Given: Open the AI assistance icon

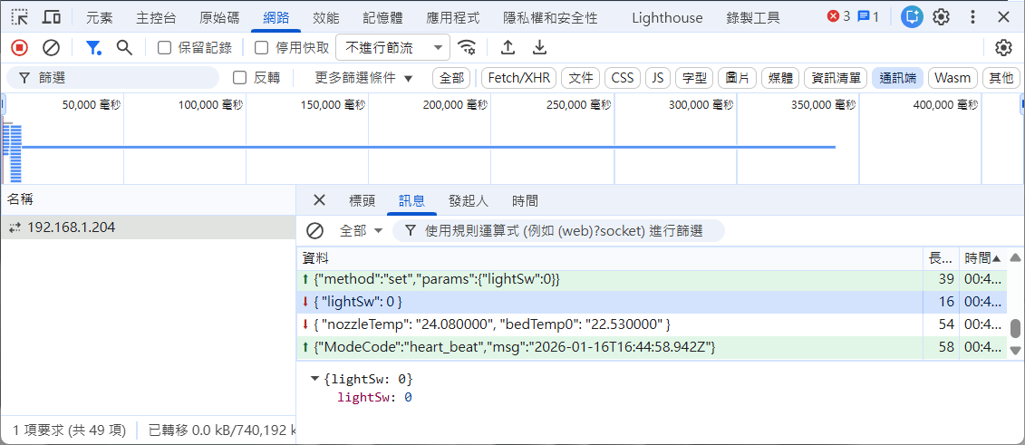Looking at the screenshot, I should pyautogui.click(x=911, y=17).
